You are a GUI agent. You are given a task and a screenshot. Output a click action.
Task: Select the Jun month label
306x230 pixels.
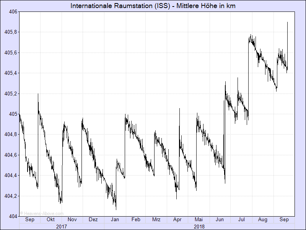tap(220, 220)
